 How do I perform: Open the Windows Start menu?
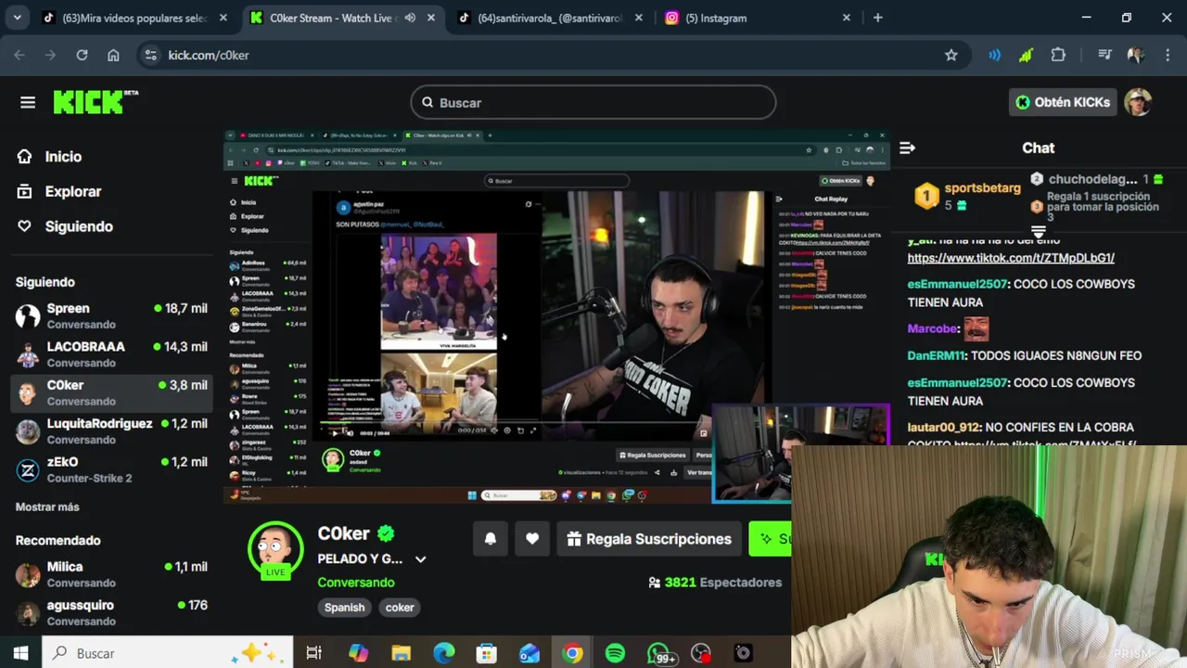[x=20, y=653]
